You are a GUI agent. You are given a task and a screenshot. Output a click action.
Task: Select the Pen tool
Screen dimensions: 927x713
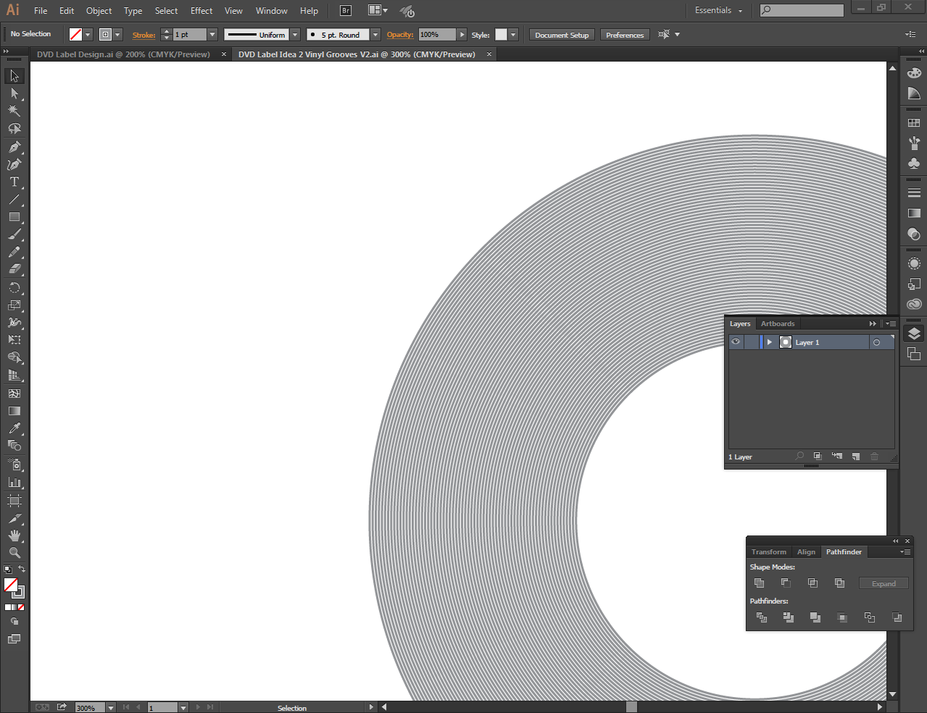(x=14, y=146)
